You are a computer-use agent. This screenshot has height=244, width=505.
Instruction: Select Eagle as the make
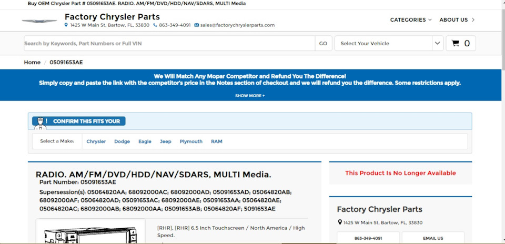point(145,141)
